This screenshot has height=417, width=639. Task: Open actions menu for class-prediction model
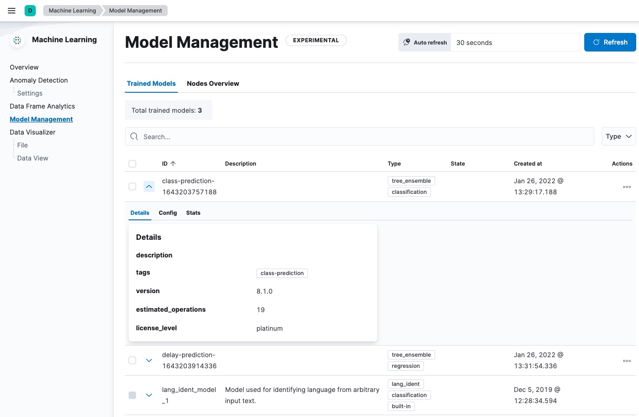coord(626,187)
